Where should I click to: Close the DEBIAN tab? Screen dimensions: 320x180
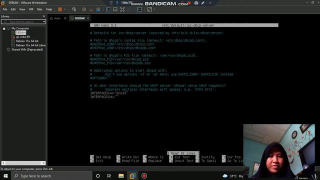(88, 18)
